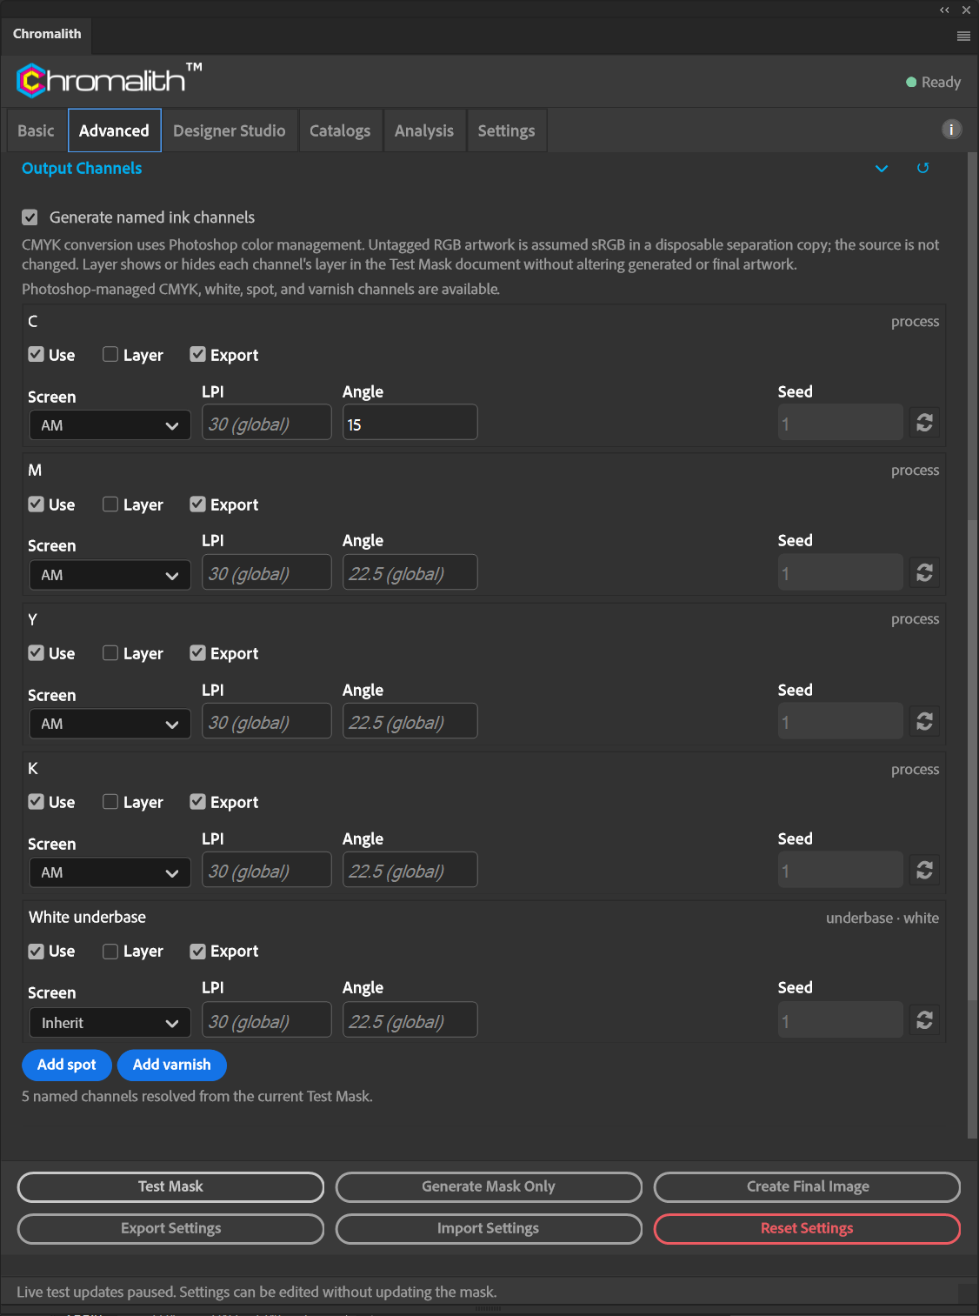The height and width of the screenshot is (1316, 979).
Task: Edit the C channel LPI field
Action: pyautogui.click(x=267, y=423)
